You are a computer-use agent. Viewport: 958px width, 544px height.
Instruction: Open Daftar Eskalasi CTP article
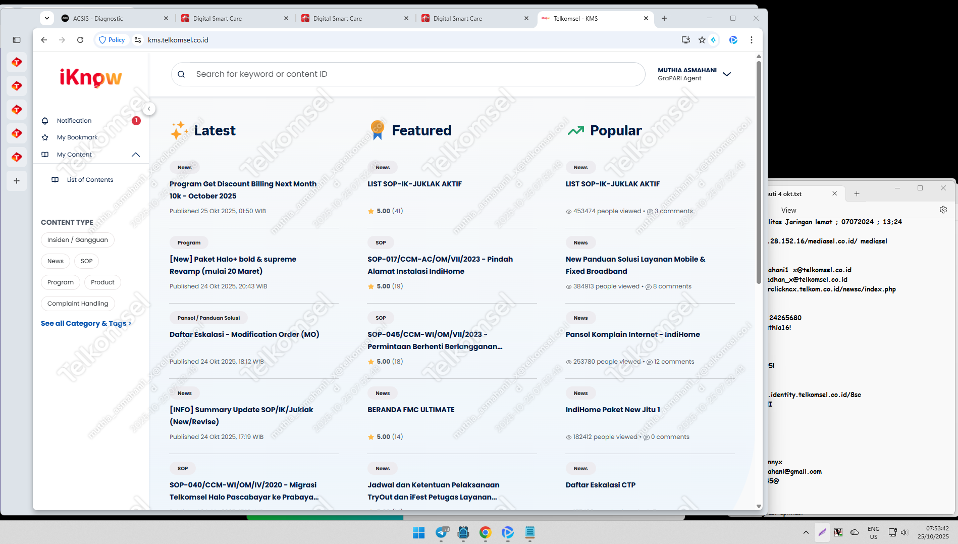[601, 485]
